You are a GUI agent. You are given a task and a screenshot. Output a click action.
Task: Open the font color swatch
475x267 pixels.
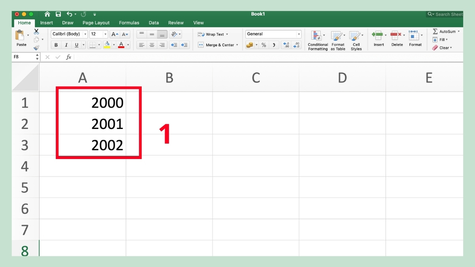pyautogui.click(x=121, y=45)
